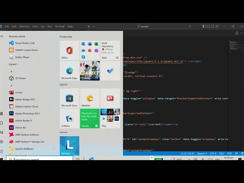Open the View menu
The height and width of the screenshot is (183, 244).
pos(35,26)
